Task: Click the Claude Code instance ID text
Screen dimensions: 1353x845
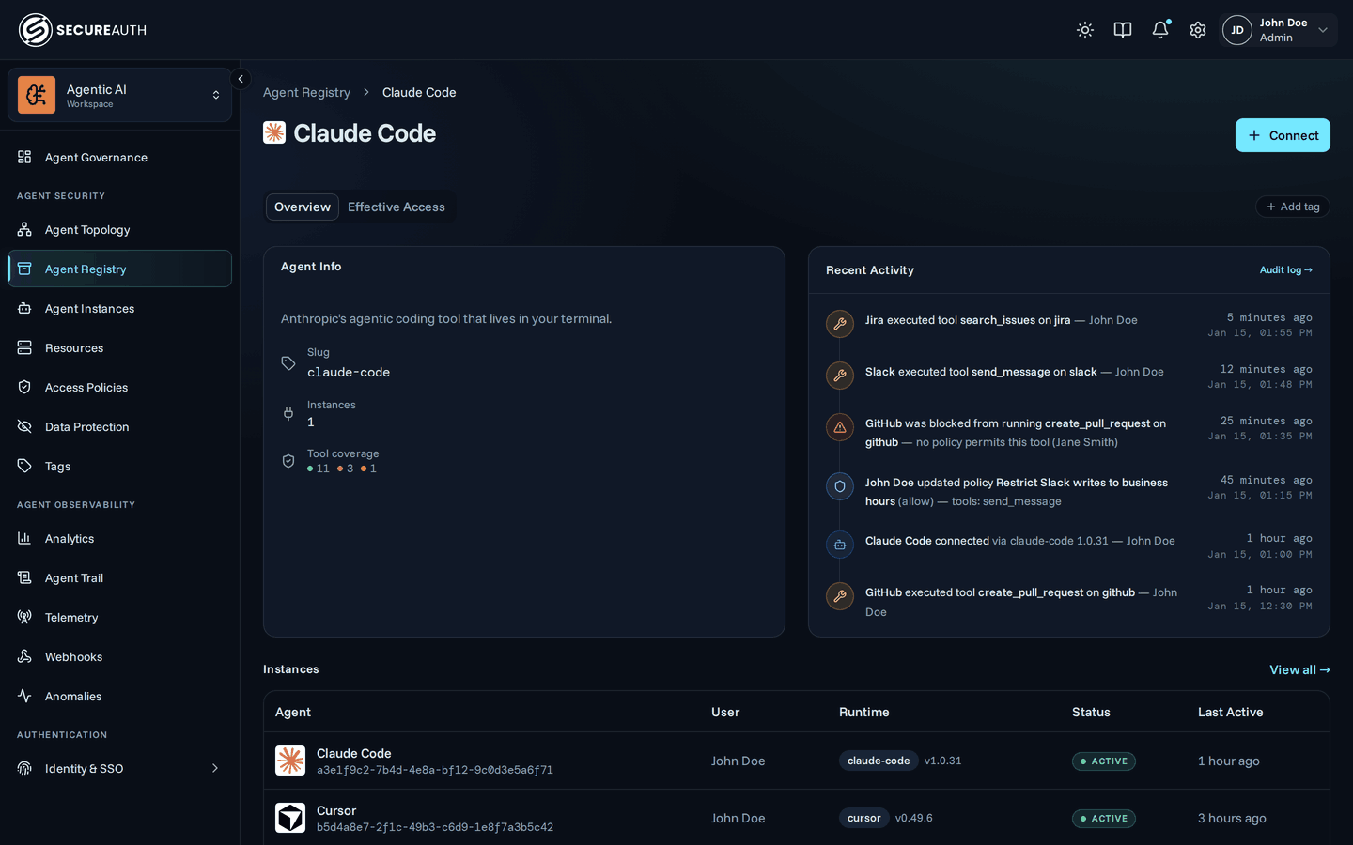Action: (x=435, y=771)
